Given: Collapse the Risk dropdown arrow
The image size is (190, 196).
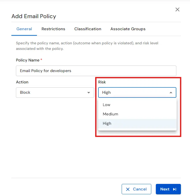Looking at the screenshot, I should pos(171,92).
